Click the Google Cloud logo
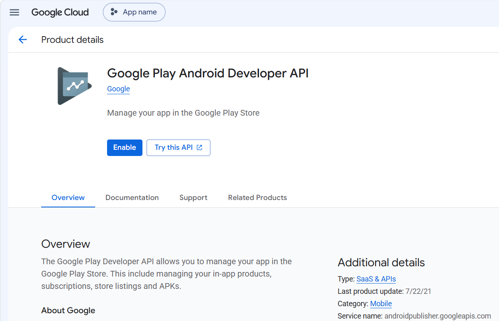 [60, 12]
